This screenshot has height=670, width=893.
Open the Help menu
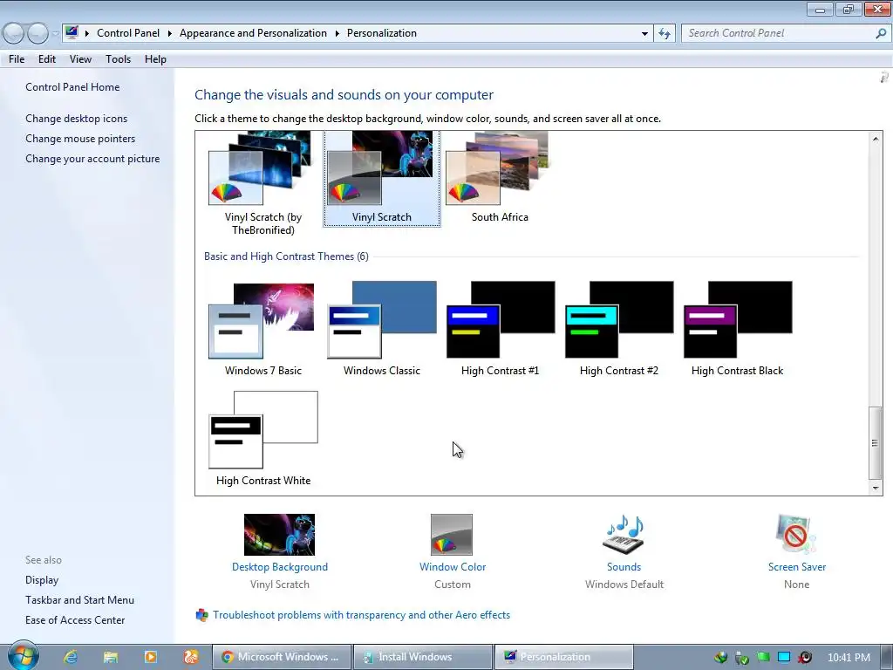(155, 59)
